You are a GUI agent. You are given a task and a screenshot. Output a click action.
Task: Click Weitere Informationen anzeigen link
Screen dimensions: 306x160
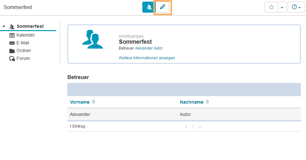(147, 58)
